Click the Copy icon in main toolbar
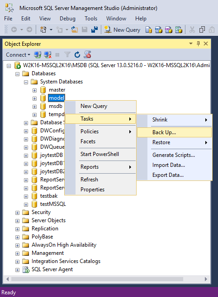Screen dimensions: 218x297 [x=202, y=30]
